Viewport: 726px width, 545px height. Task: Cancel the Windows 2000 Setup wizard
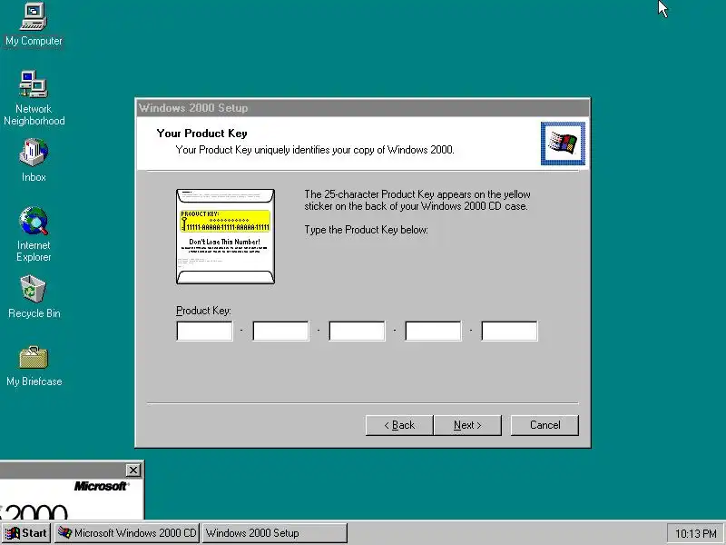544,425
